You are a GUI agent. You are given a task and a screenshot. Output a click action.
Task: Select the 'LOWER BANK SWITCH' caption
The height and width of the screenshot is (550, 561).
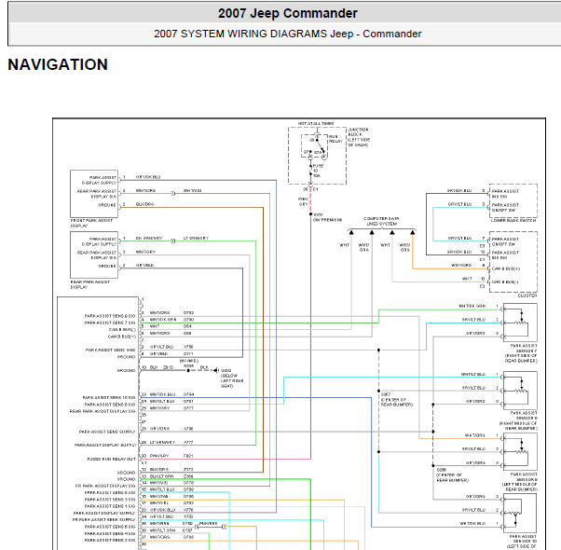pos(513,220)
